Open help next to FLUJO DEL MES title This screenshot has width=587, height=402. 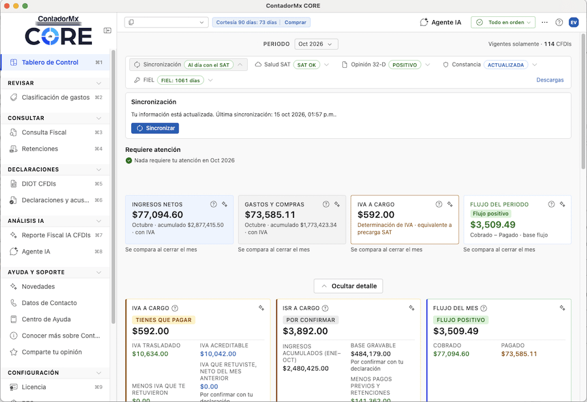click(484, 308)
